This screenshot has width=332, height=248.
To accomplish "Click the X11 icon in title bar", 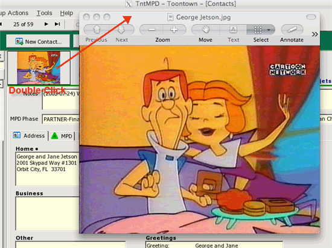I will 129,4.
